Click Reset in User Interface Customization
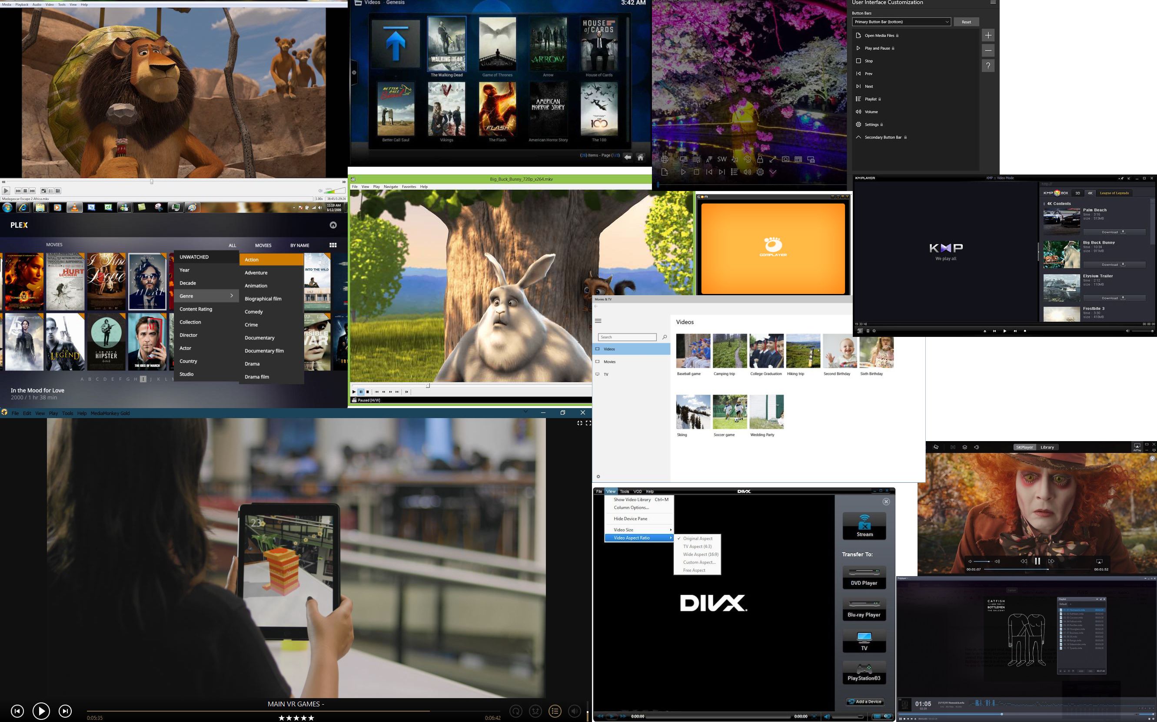The image size is (1157, 722). [966, 22]
